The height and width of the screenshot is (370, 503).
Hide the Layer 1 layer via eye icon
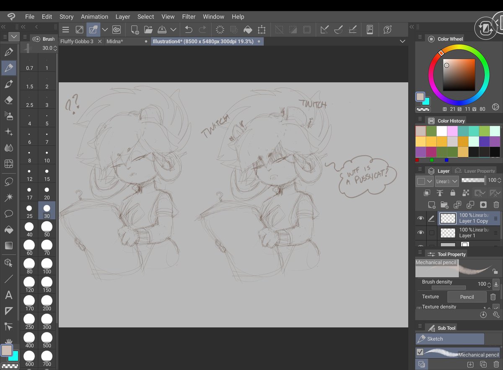tap(420, 232)
